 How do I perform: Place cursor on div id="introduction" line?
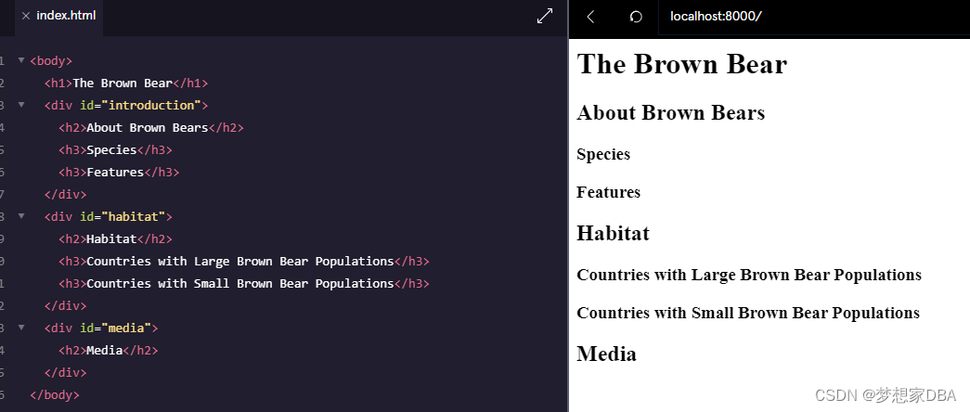tap(126, 105)
